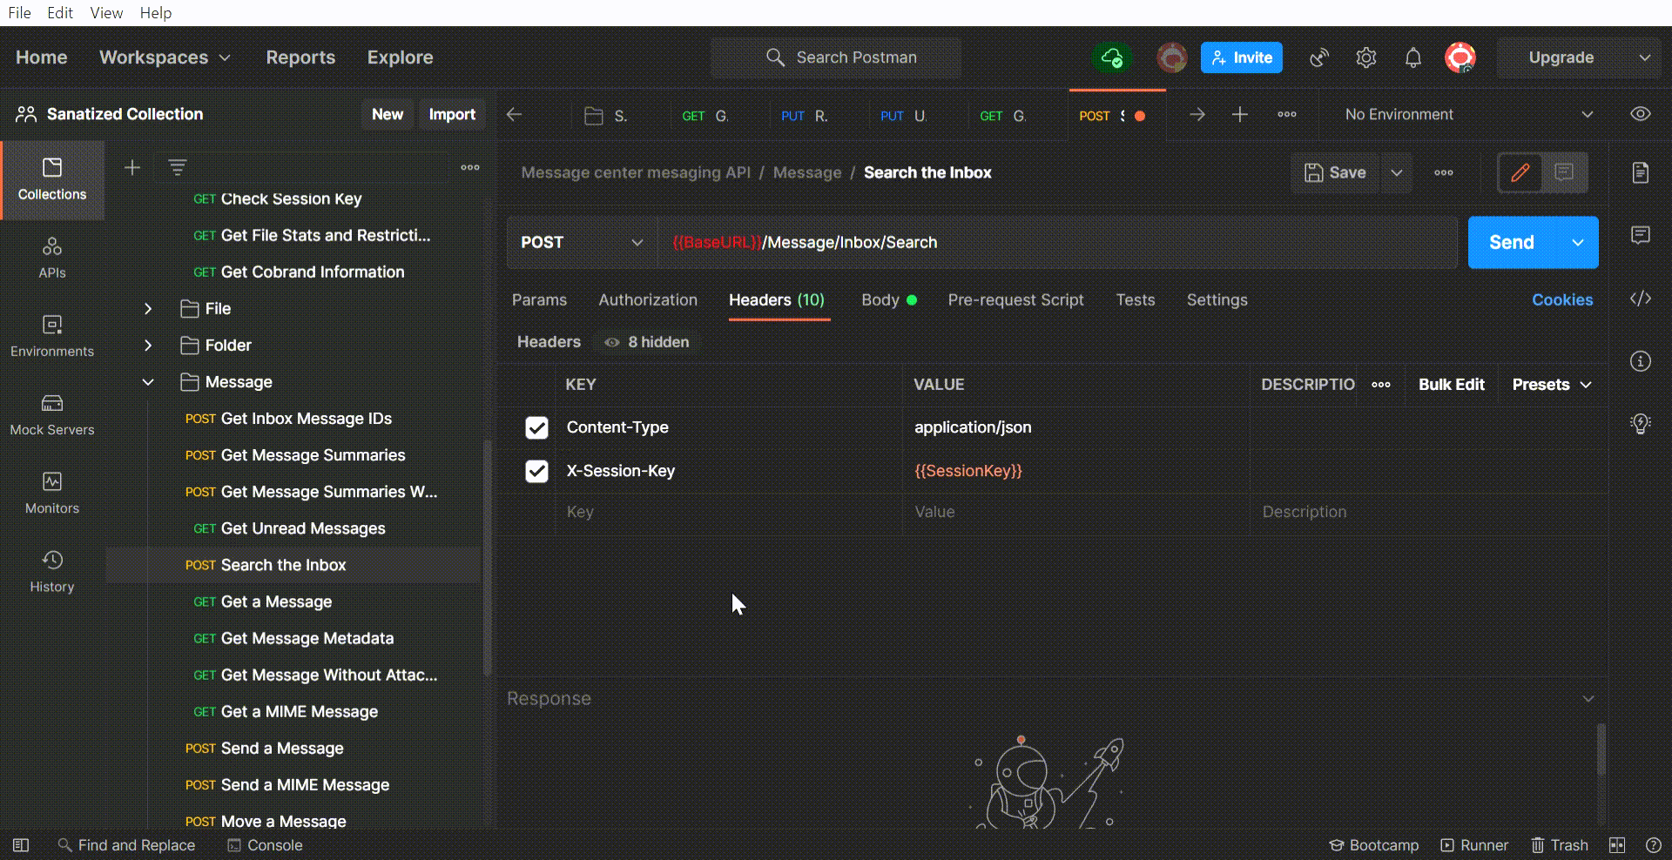
Task: Click the Cookies link
Action: [x=1561, y=300]
